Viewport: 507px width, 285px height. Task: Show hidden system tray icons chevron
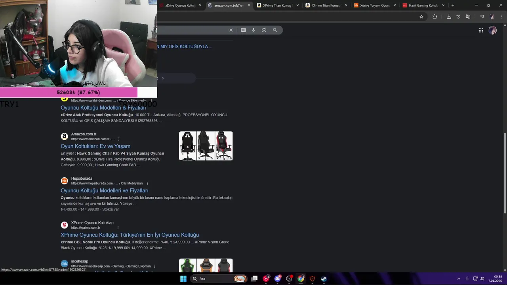click(x=459, y=279)
